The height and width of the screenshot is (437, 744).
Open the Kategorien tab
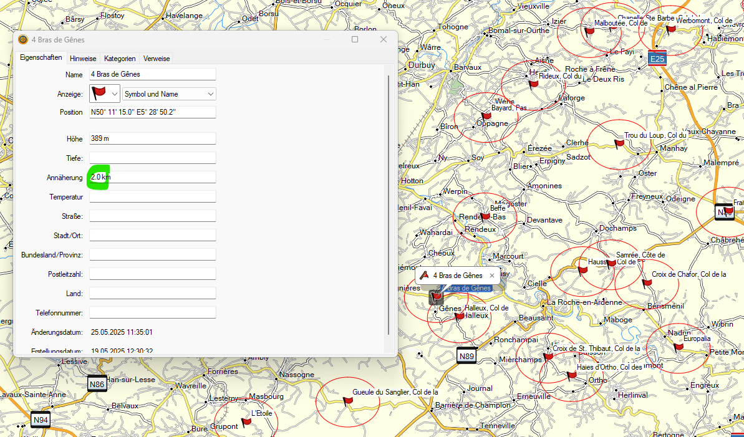pos(120,59)
